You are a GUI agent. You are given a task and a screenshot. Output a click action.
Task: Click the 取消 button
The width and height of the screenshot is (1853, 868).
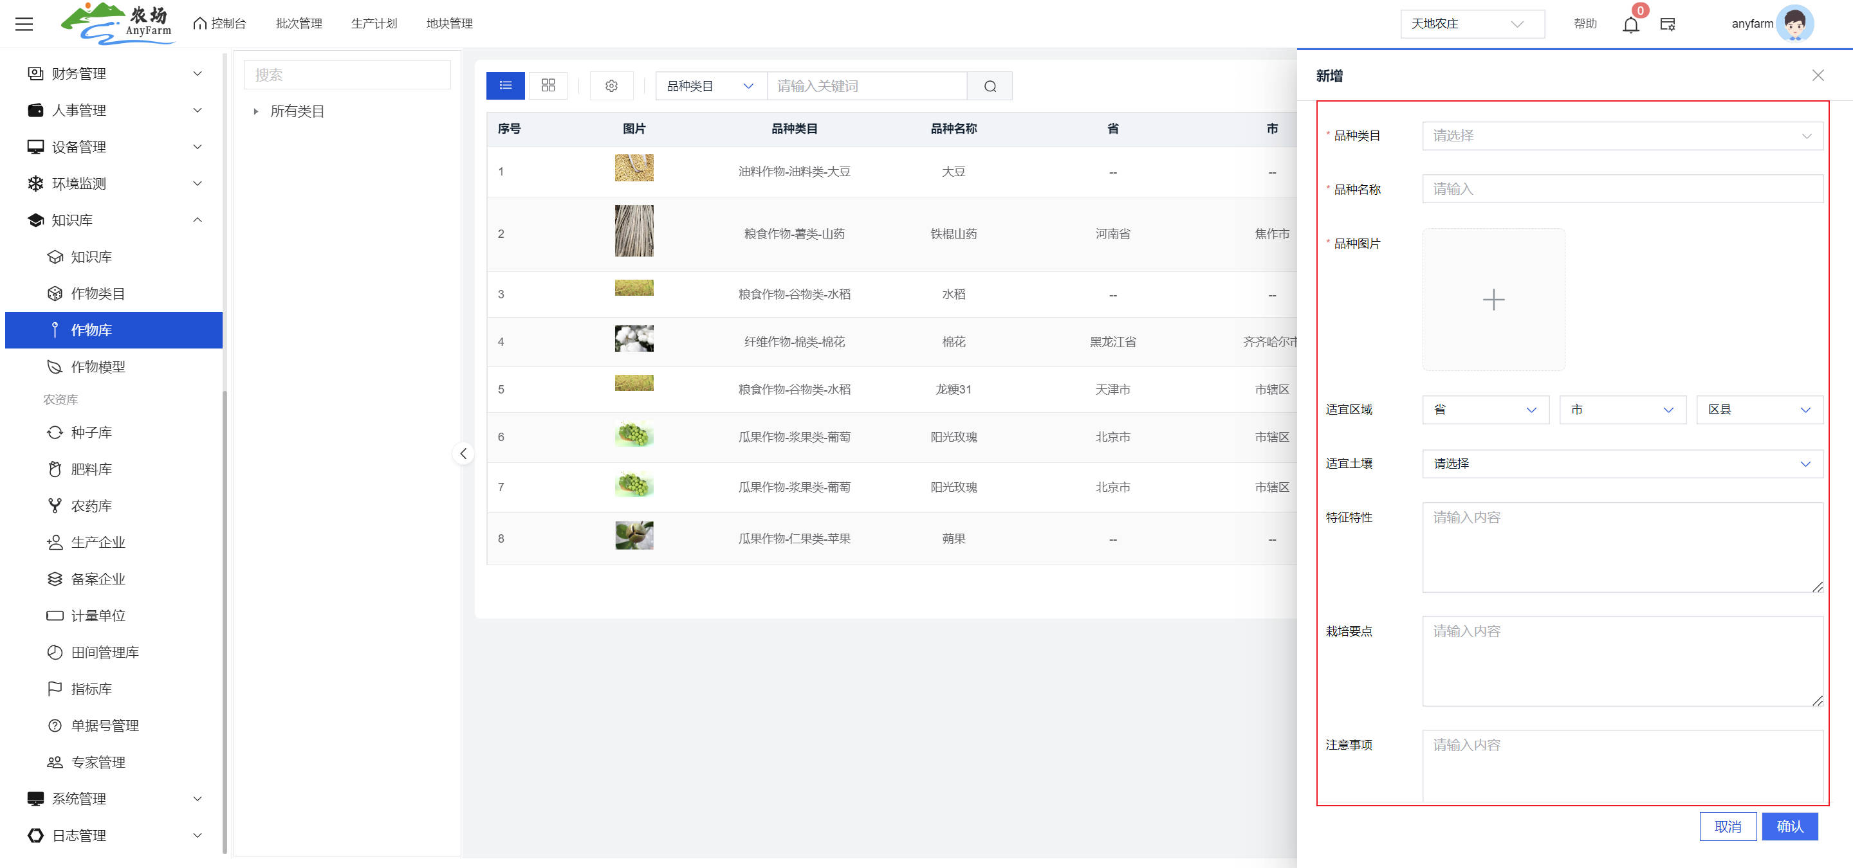tap(1727, 826)
